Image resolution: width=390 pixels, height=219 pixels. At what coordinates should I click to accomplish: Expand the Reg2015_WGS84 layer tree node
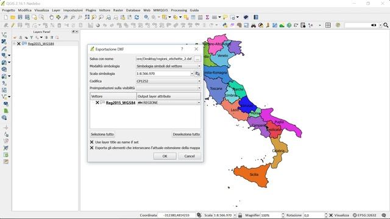[15, 44]
